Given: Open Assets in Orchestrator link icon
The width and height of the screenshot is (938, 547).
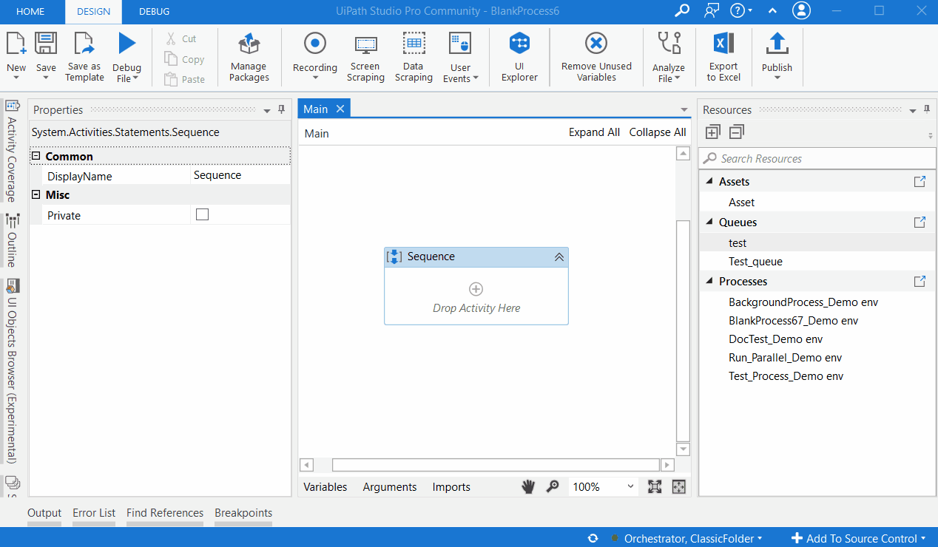Looking at the screenshot, I should [x=920, y=182].
